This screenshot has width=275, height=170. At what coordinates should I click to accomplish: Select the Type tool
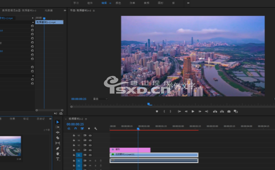click(x=57, y=159)
